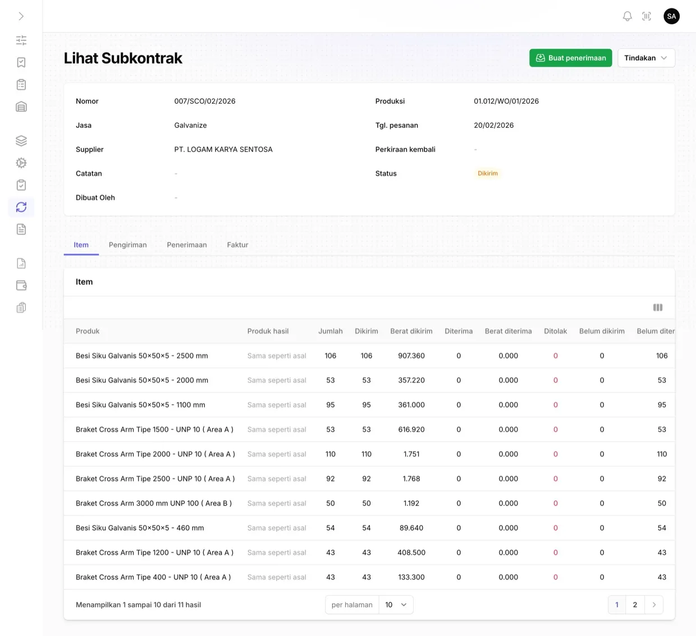Image resolution: width=696 pixels, height=636 pixels.
Task: Click weight value 616.920
Action: [411, 430]
